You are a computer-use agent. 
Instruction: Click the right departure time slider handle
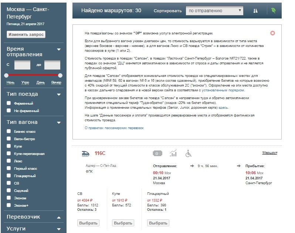[60, 75]
